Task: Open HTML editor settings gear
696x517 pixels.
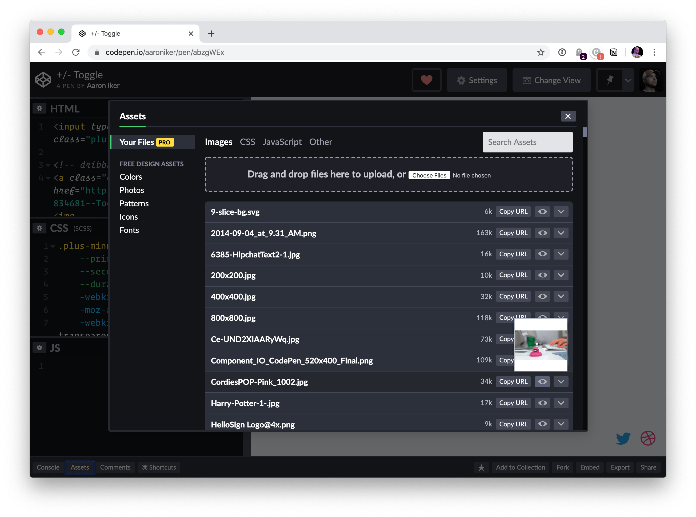Action: click(x=39, y=108)
